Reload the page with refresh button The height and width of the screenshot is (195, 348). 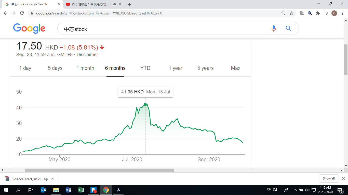coord(22,13)
